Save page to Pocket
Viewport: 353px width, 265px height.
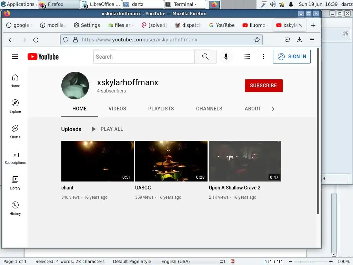tap(287, 40)
